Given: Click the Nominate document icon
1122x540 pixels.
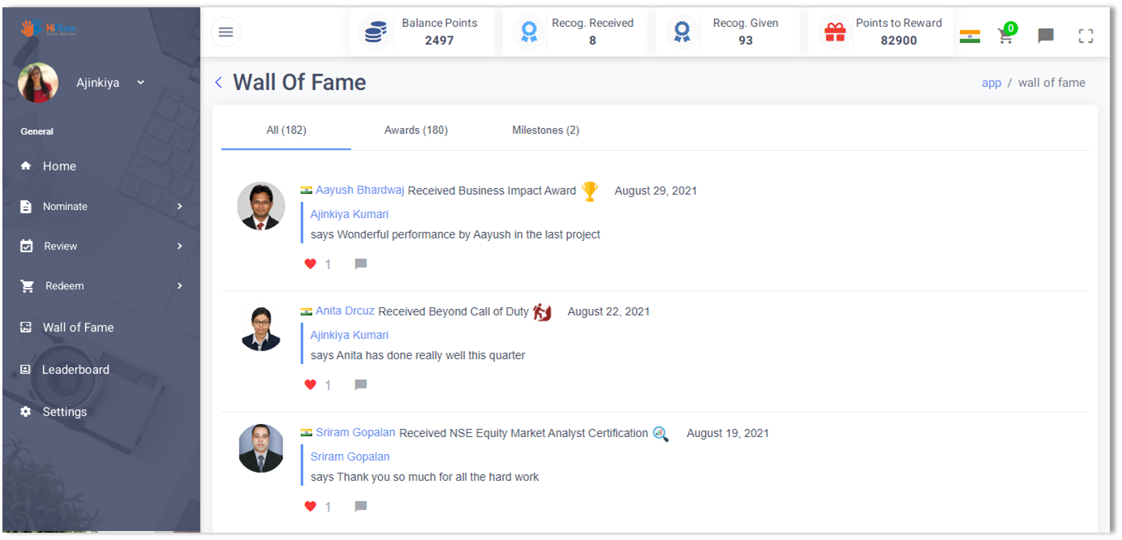Looking at the screenshot, I should click(26, 206).
